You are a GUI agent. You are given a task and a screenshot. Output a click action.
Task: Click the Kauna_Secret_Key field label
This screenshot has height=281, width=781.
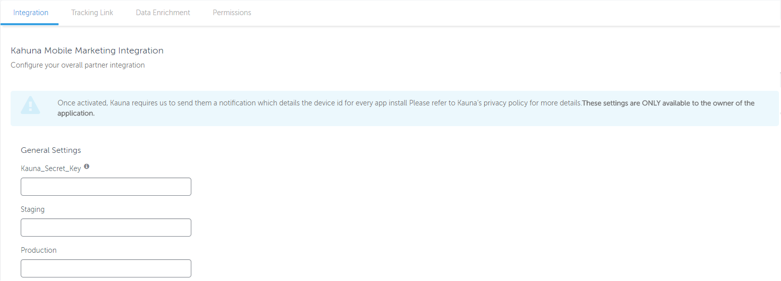coord(50,168)
